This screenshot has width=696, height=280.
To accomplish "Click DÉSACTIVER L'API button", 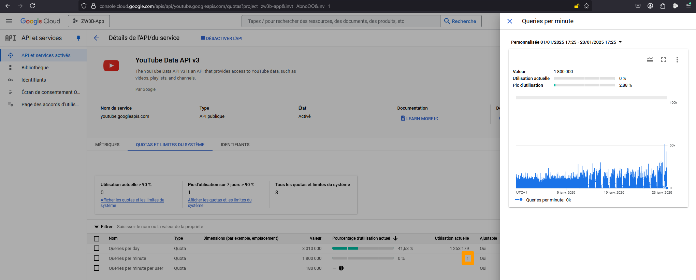I will 222,38.
